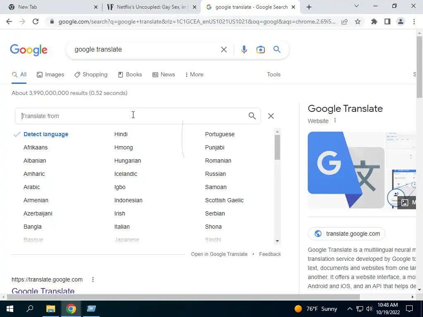The image size is (423, 317).
Task: Switch to the Images results tab
Action: tap(50, 75)
